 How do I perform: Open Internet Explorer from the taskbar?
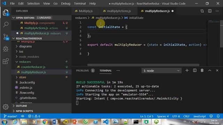tap(15, 122)
